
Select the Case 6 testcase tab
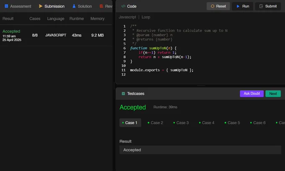(258, 123)
